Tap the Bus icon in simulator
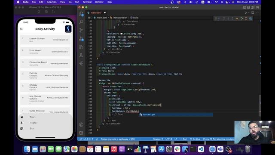The width and height of the screenshot is (275, 155). pos(22,128)
